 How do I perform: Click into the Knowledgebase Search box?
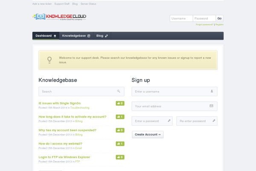coord(81,91)
